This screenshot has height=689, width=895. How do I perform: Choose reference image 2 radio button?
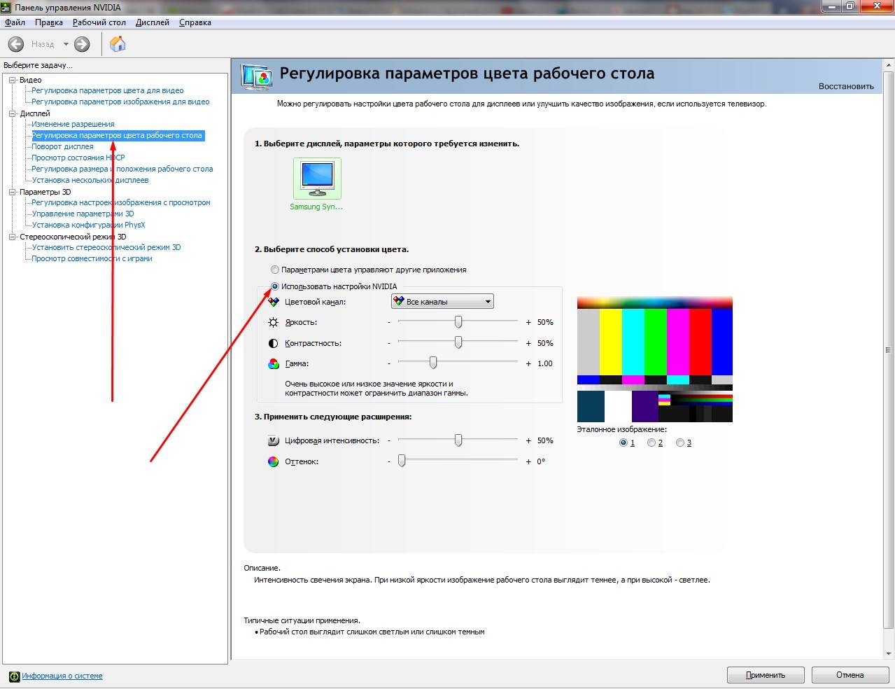pos(651,443)
